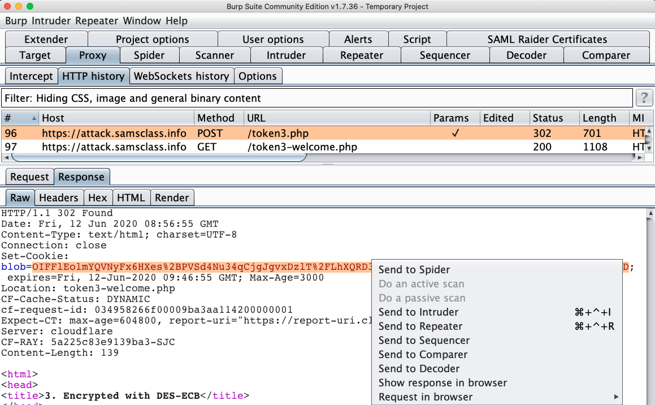Switch to Hex response view

pos(98,197)
